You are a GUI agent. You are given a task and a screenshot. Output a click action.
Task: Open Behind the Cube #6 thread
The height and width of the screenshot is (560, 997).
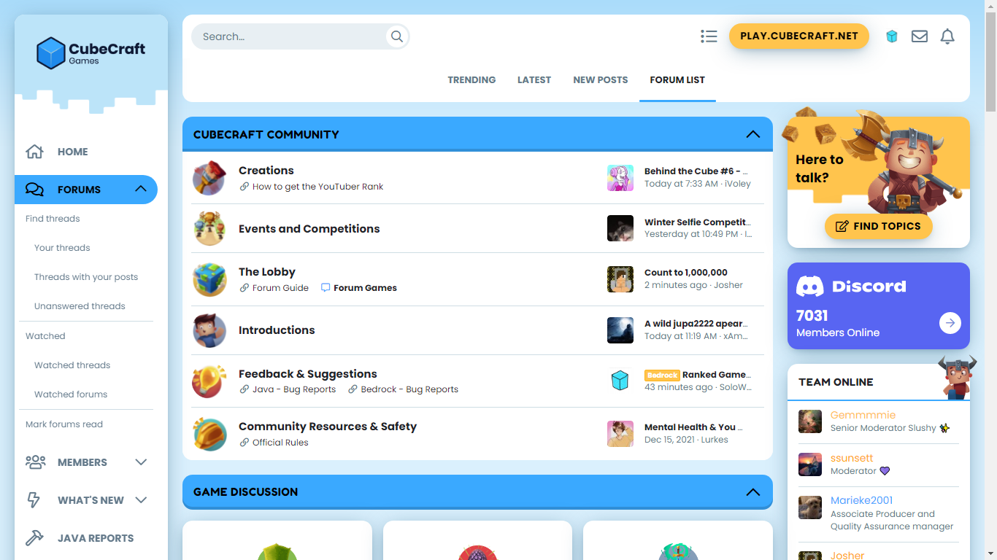(696, 171)
